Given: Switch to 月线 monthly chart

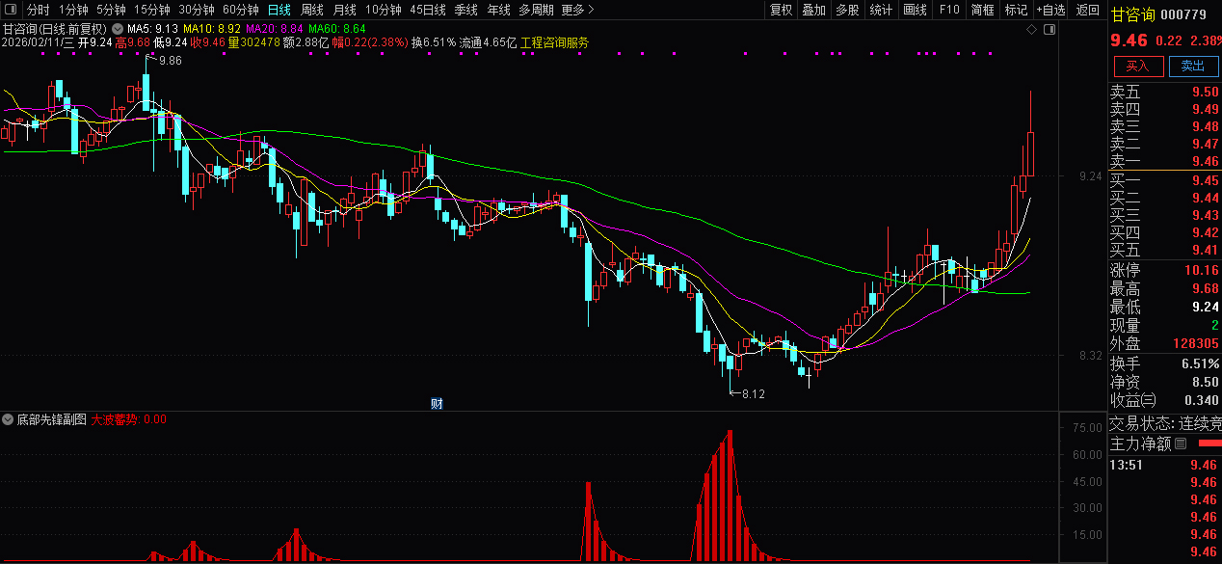Looking at the screenshot, I should 344,10.
